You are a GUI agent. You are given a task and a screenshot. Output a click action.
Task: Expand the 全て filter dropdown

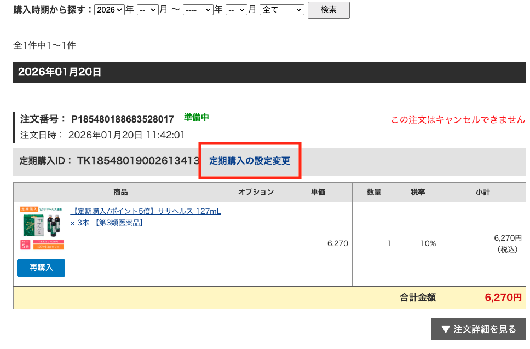point(281,10)
